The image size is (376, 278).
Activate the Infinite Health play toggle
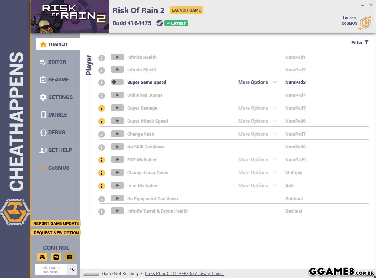pos(117,57)
